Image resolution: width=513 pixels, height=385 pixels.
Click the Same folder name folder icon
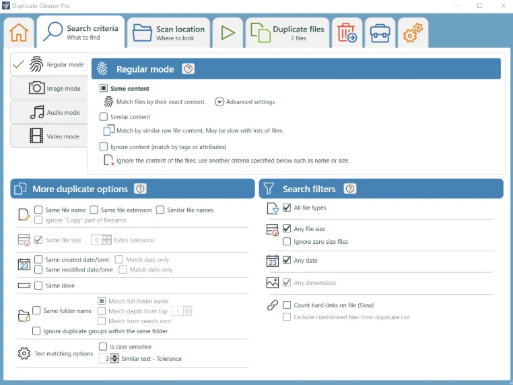tap(24, 316)
